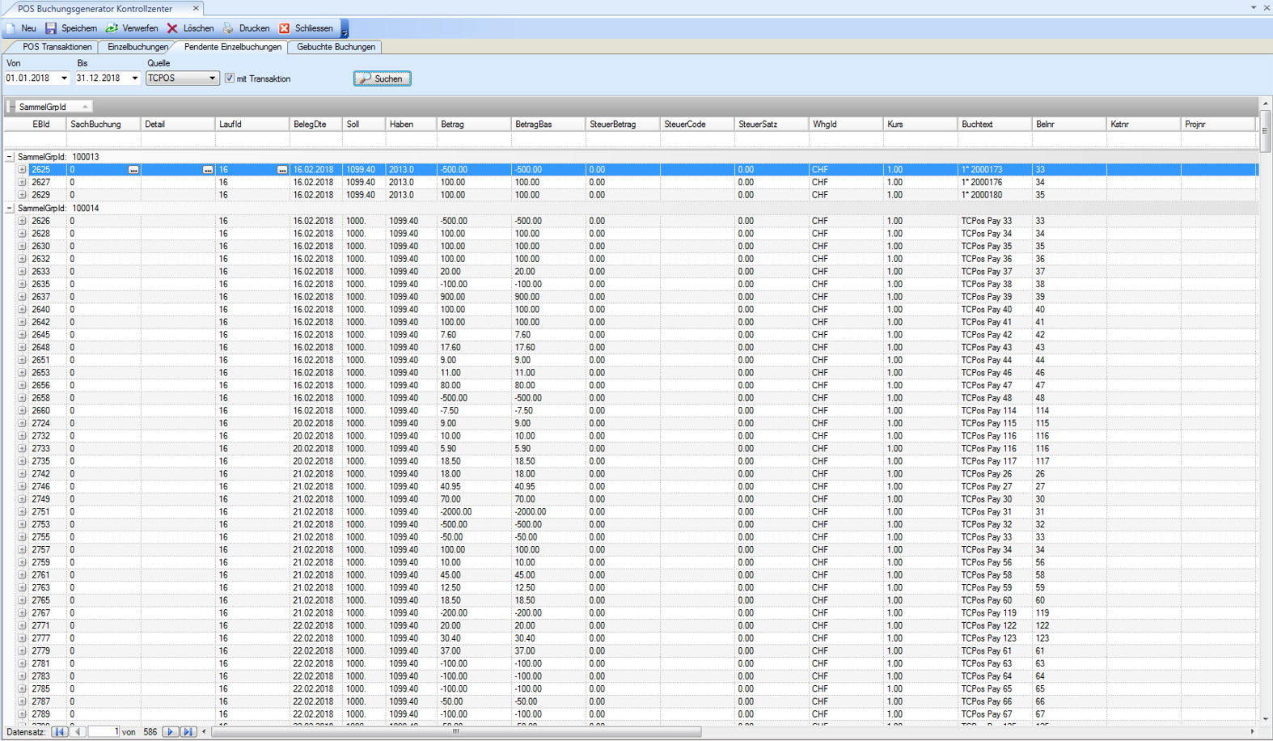Save using the Speichern floppy disk icon
This screenshot has width=1273, height=741.
[51, 28]
